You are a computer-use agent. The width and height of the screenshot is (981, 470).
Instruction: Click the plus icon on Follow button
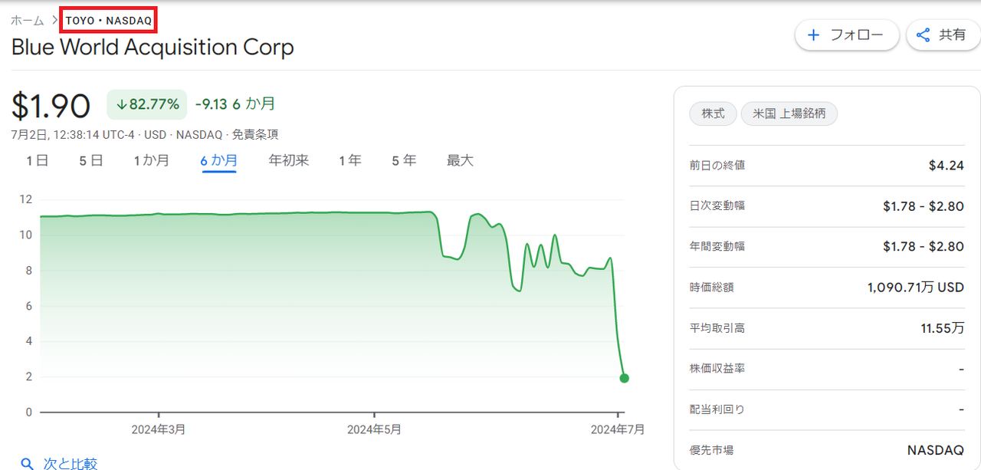tap(814, 35)
